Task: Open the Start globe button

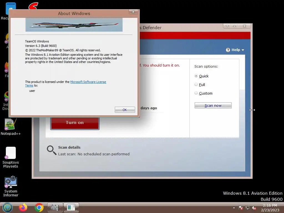Action: [x=7, y=207]
